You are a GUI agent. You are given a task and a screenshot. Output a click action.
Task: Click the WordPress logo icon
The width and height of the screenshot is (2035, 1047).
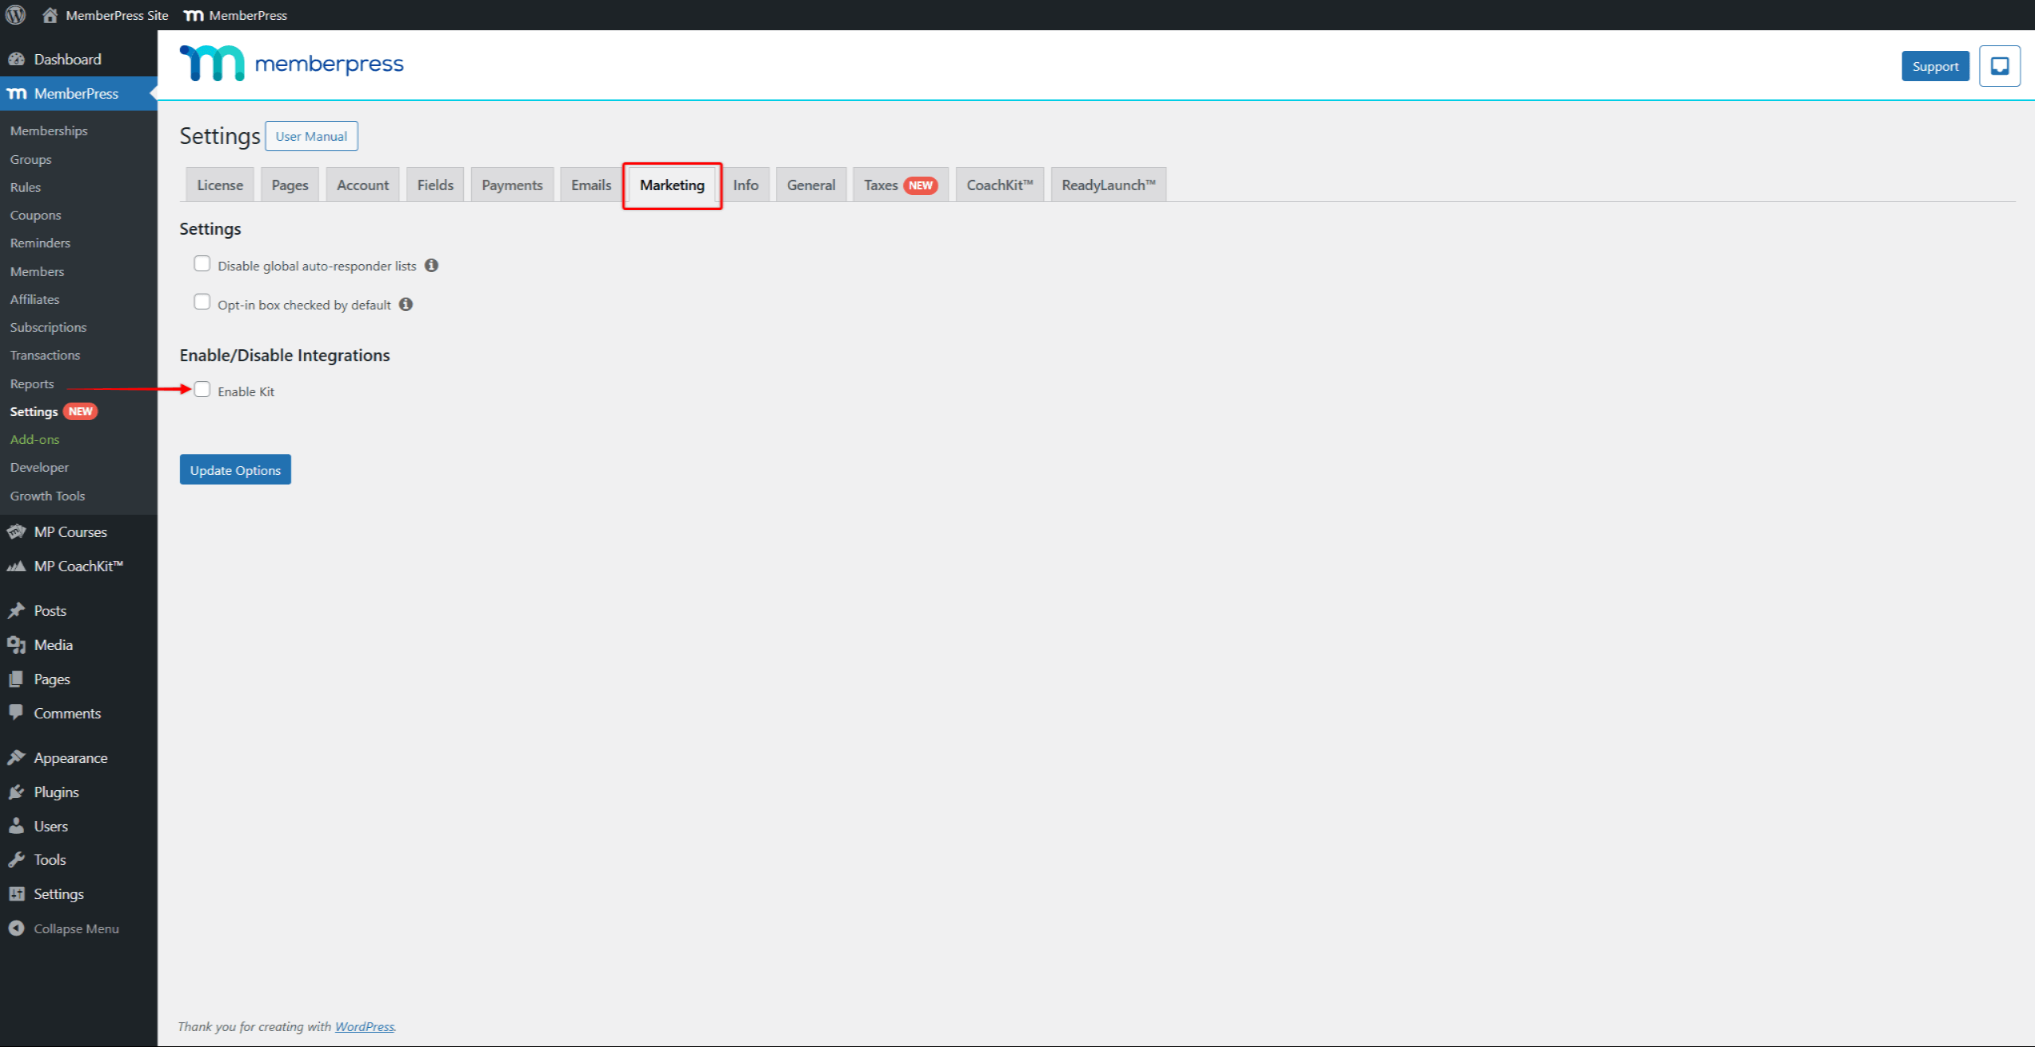click(x=16, y=15)
